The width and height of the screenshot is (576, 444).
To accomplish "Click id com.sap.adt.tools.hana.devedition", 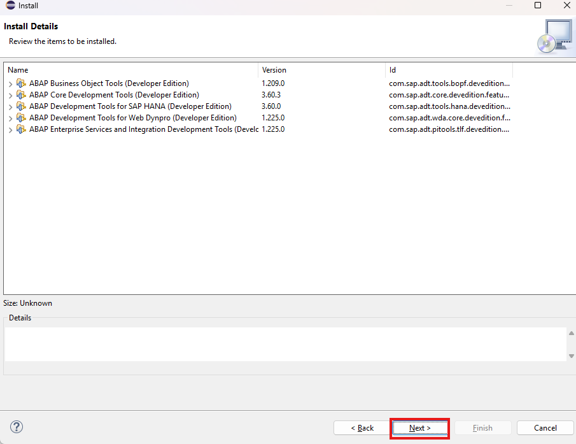I will click(449, 106).
